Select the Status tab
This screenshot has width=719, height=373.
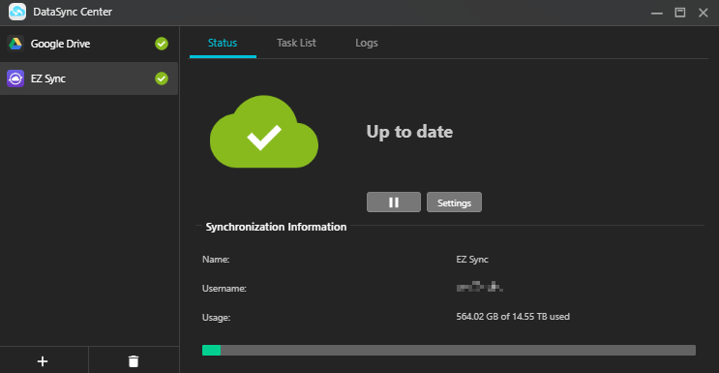[x=223, y=44]
